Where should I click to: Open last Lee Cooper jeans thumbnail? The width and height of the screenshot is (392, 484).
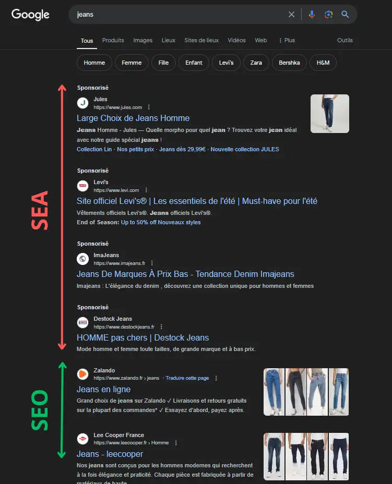(339, 456)
